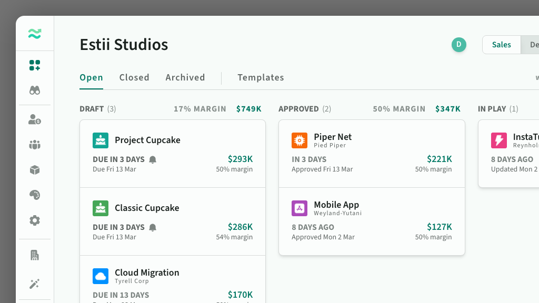Select the Sales toggle button
Screen dimensions: 539x303
501,45
